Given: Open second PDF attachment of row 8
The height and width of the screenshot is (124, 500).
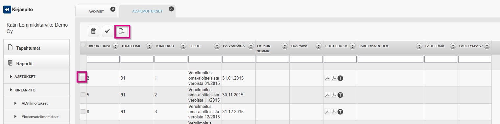Looking at the screenshot, I should tap(334, 112).
